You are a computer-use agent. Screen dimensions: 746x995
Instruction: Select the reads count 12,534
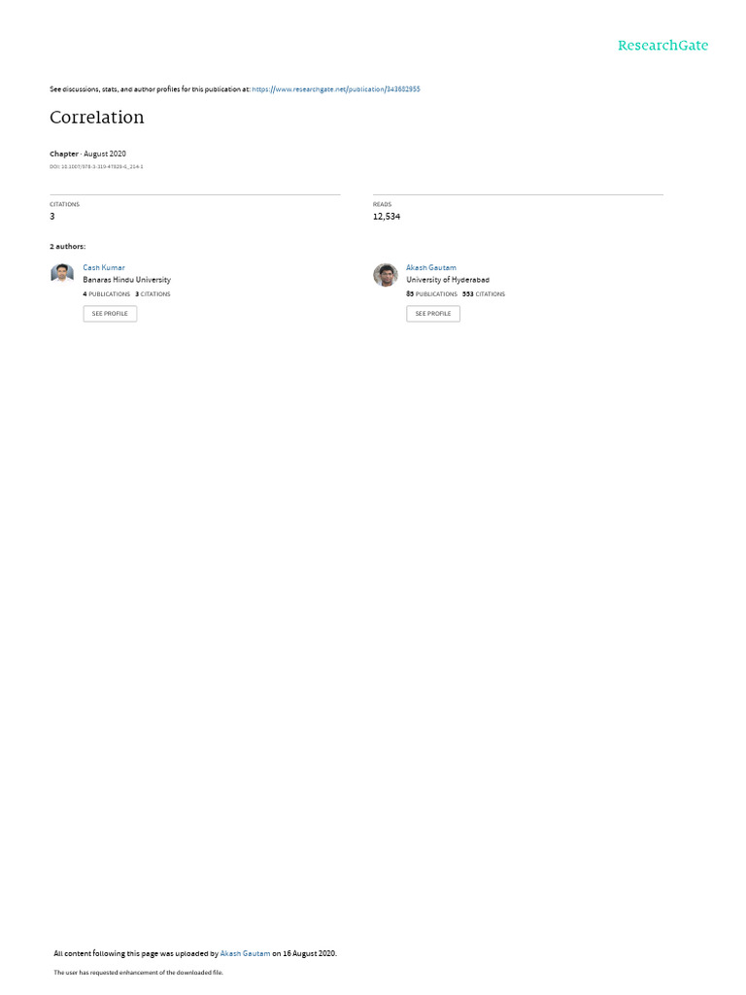(x=387, y=217)
